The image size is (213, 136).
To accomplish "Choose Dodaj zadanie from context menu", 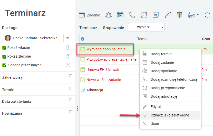I will [x=170, y=62].
